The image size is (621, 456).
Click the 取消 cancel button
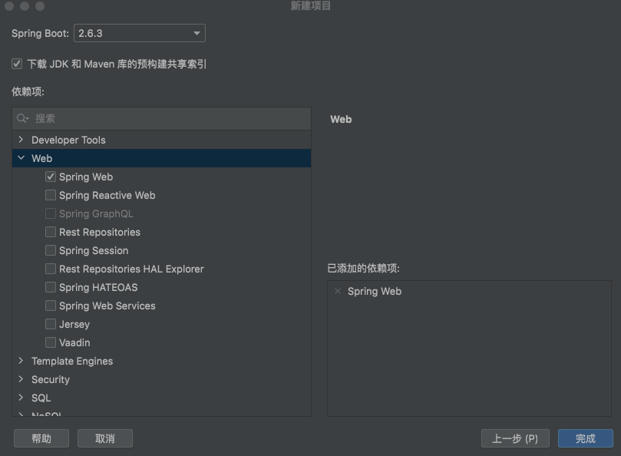(x=105, y=438)
